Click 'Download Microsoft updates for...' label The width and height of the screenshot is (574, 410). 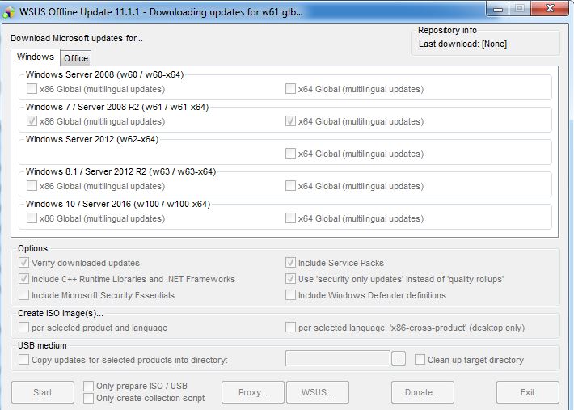coord(77,39)
